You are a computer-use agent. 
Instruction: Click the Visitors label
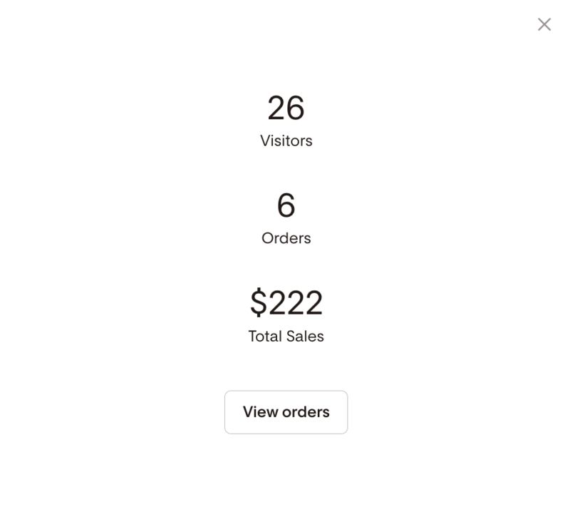click(x=286, y=140)
